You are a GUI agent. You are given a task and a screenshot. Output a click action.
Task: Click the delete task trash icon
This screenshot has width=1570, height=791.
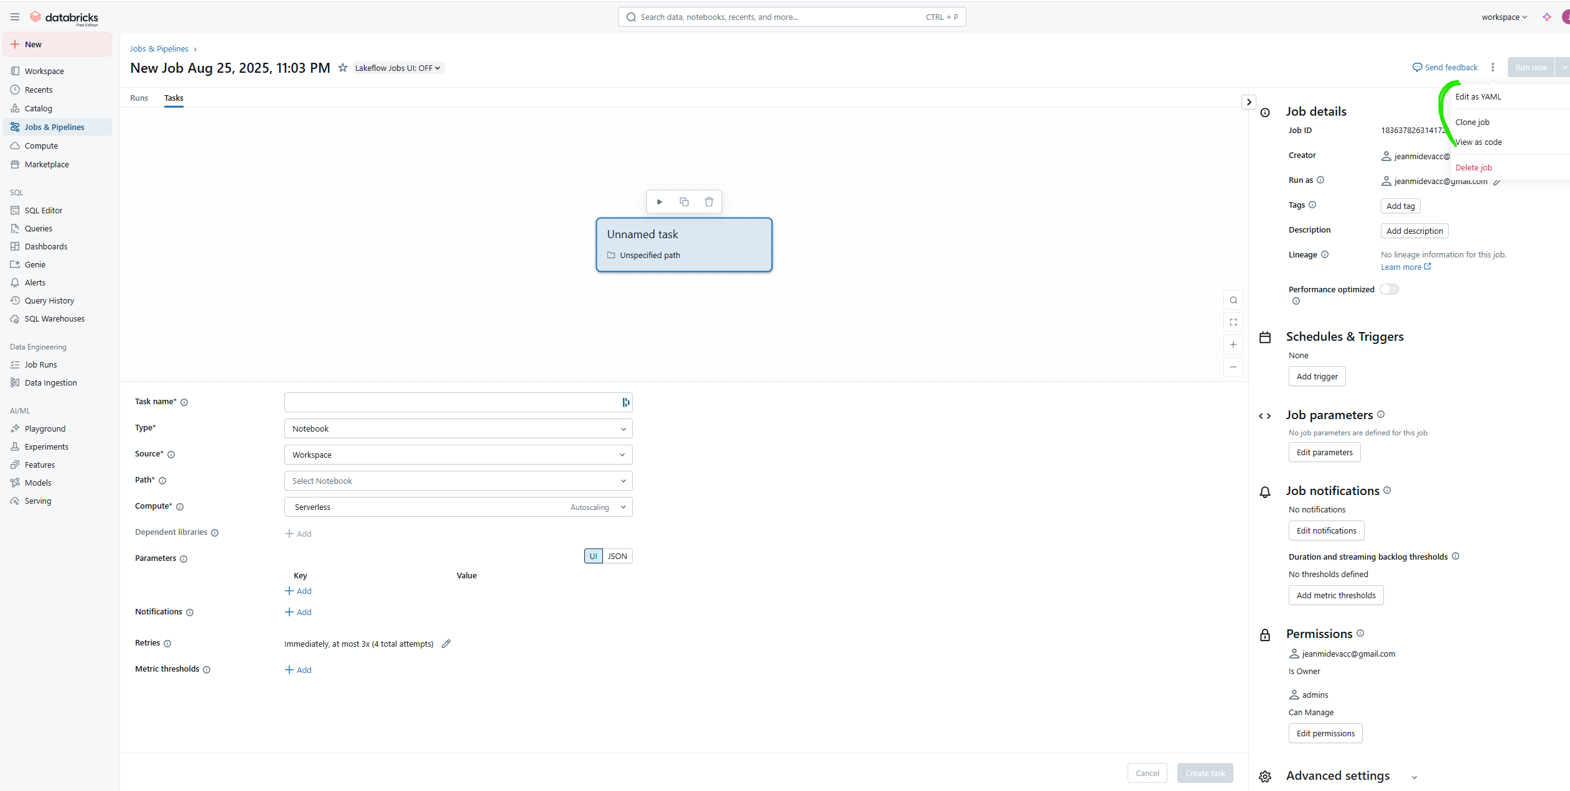click(709, 201)
